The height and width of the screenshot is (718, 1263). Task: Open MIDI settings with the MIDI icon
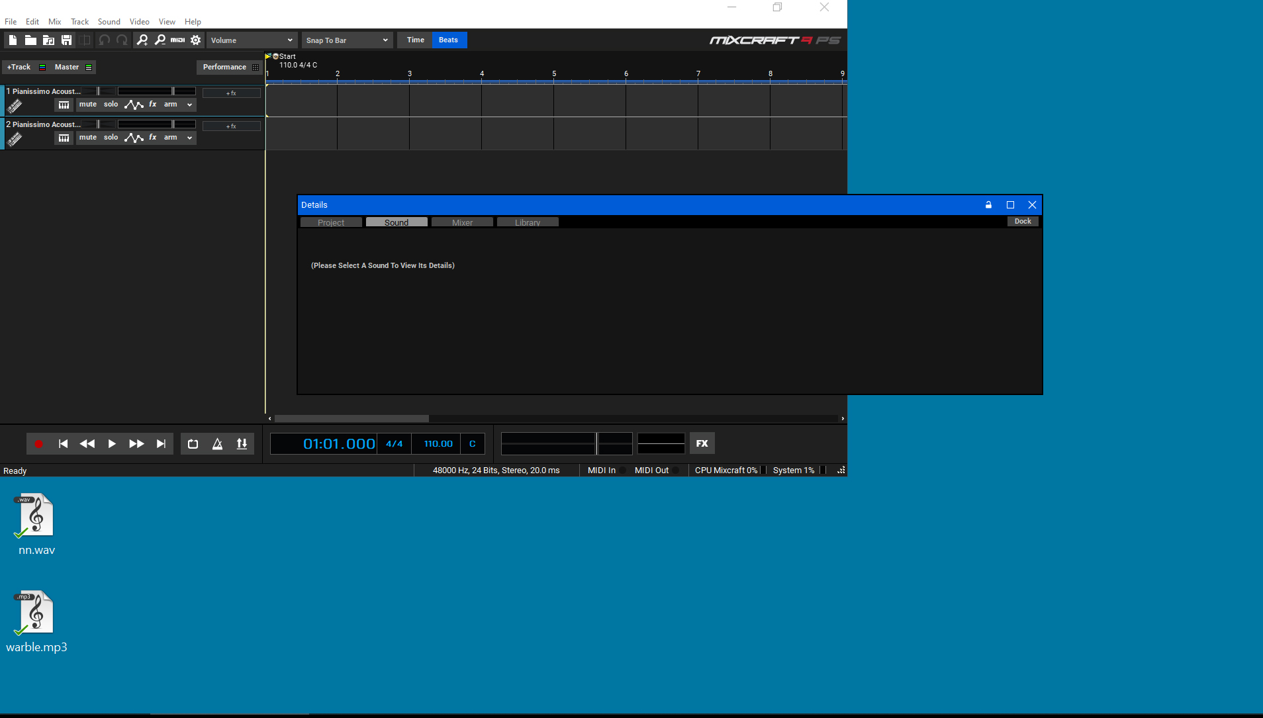point(177,40)
